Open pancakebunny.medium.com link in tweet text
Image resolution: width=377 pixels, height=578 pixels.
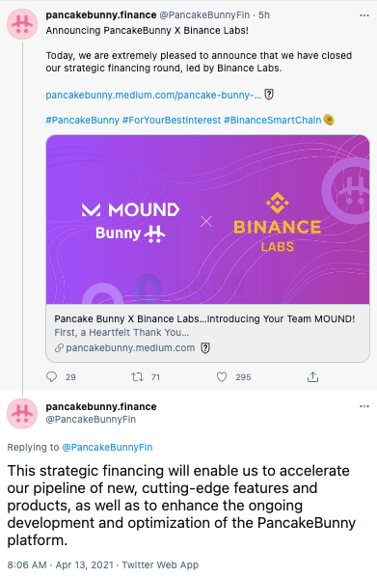(x=153, y=96)
